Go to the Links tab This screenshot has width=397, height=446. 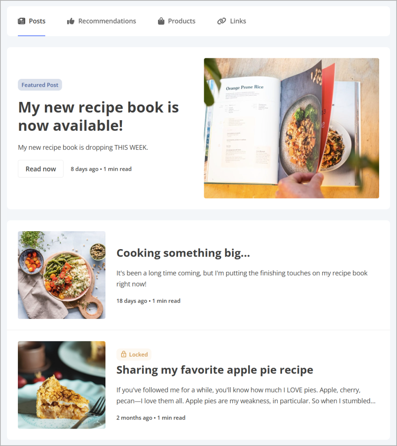tap(232, 21)
